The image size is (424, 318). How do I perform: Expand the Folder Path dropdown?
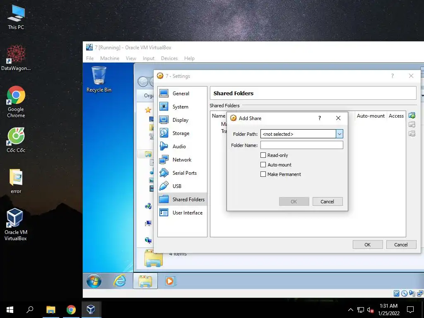(340, 134)
